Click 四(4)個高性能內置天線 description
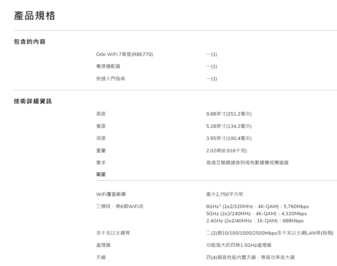 point(251,257)
